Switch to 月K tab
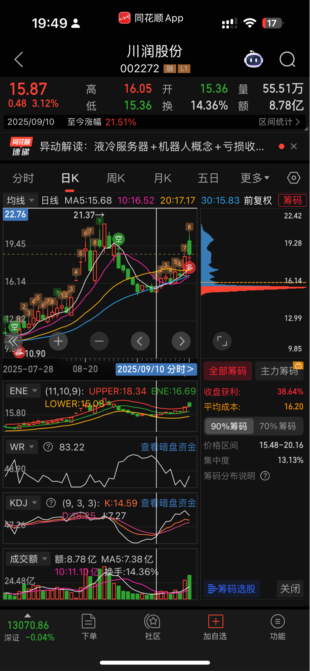The height and width of the screenshot is (671, 310). coord(162,178)
